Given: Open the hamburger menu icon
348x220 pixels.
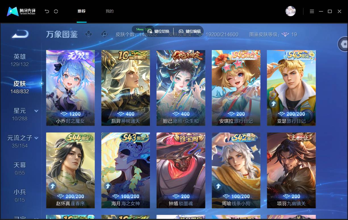Looking at the screenshot, I should (x=312, y=11).
